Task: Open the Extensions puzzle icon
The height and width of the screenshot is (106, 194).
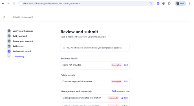Action: [169, 3]
